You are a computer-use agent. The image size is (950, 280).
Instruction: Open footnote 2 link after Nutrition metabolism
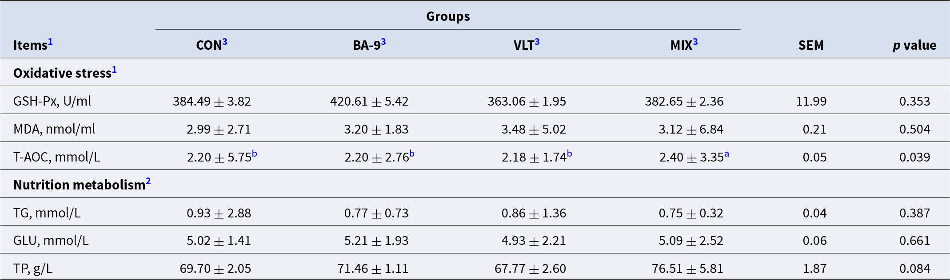148,181
